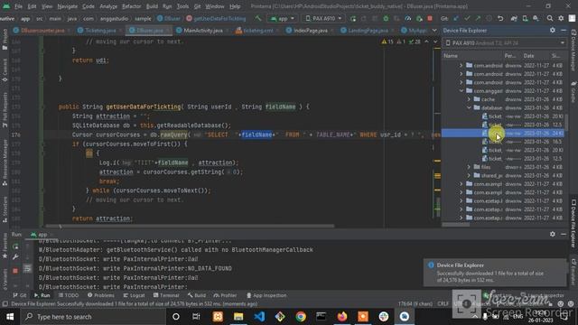Click the Windows taskbar search box
Image resolution: width=578 pixels, height=325 pixels.
pyautogui.click(x=93, y=317)
